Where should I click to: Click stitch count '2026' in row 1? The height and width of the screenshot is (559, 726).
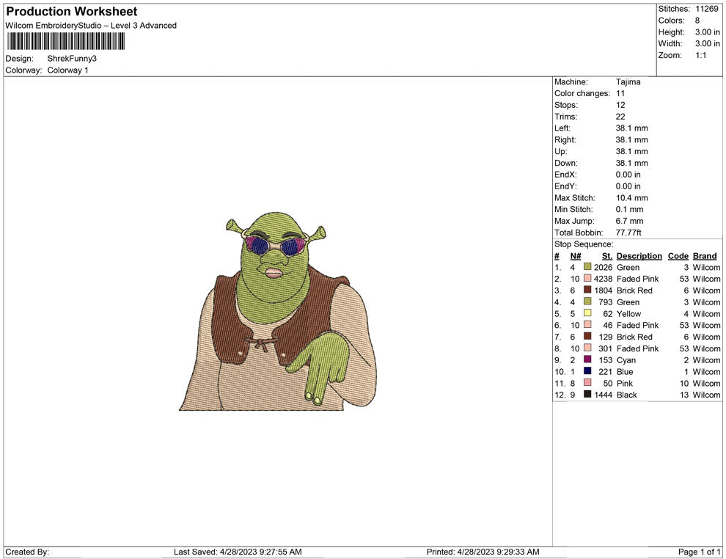(x=604, y=267)
